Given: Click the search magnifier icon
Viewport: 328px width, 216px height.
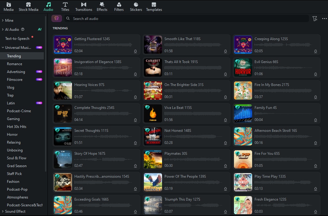Looking at the screenshot, I should pos(68,18).
